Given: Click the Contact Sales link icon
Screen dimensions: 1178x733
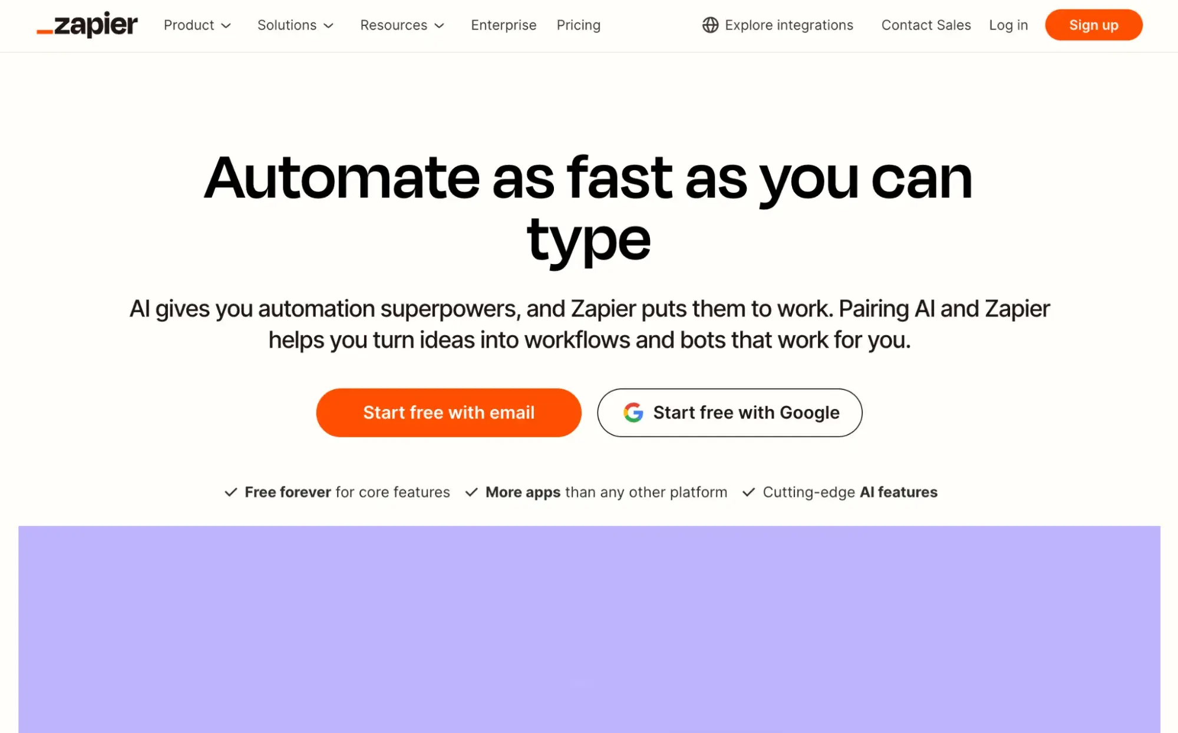Looking at the screenshot, I should point(925,25).
